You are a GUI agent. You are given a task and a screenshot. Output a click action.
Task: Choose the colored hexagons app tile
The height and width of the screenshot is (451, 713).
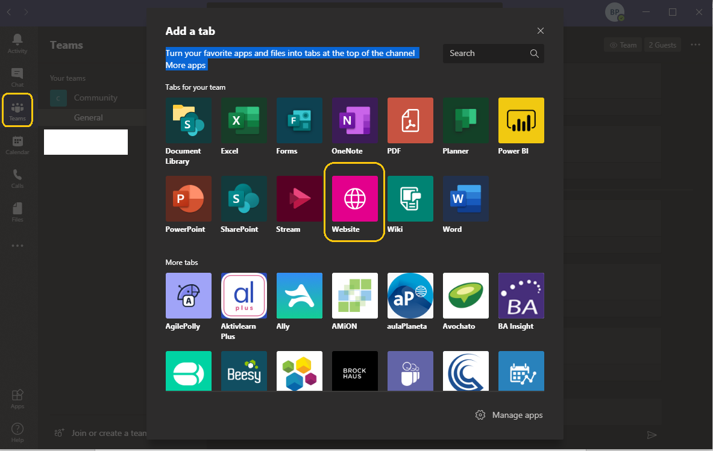click(299, 370)
